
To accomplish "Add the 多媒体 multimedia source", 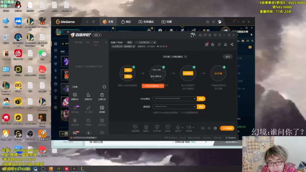I will [x=168, y=128].
